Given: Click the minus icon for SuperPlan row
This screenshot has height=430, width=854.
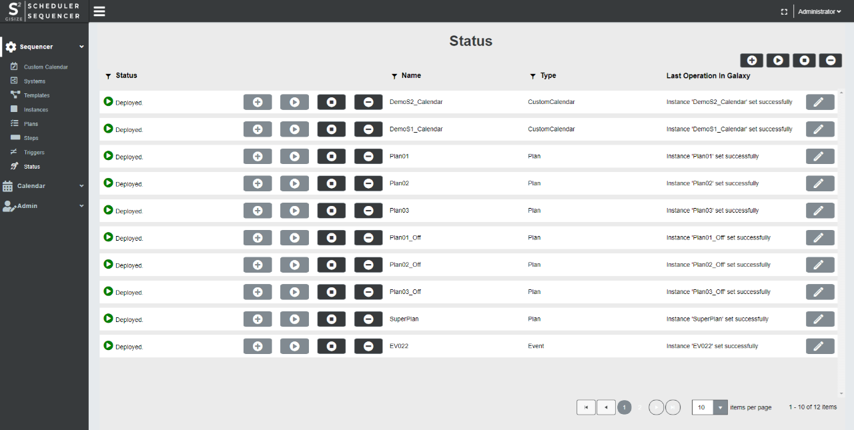Looking at the screenshot, I should (368, 319).
